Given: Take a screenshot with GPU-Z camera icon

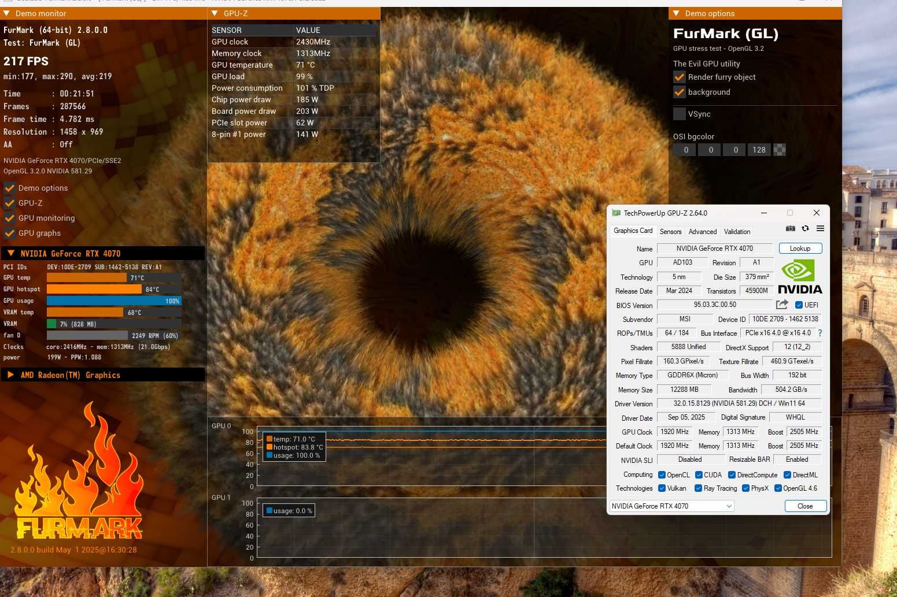Looking at the screenshot, I should [x=791, y=229].
